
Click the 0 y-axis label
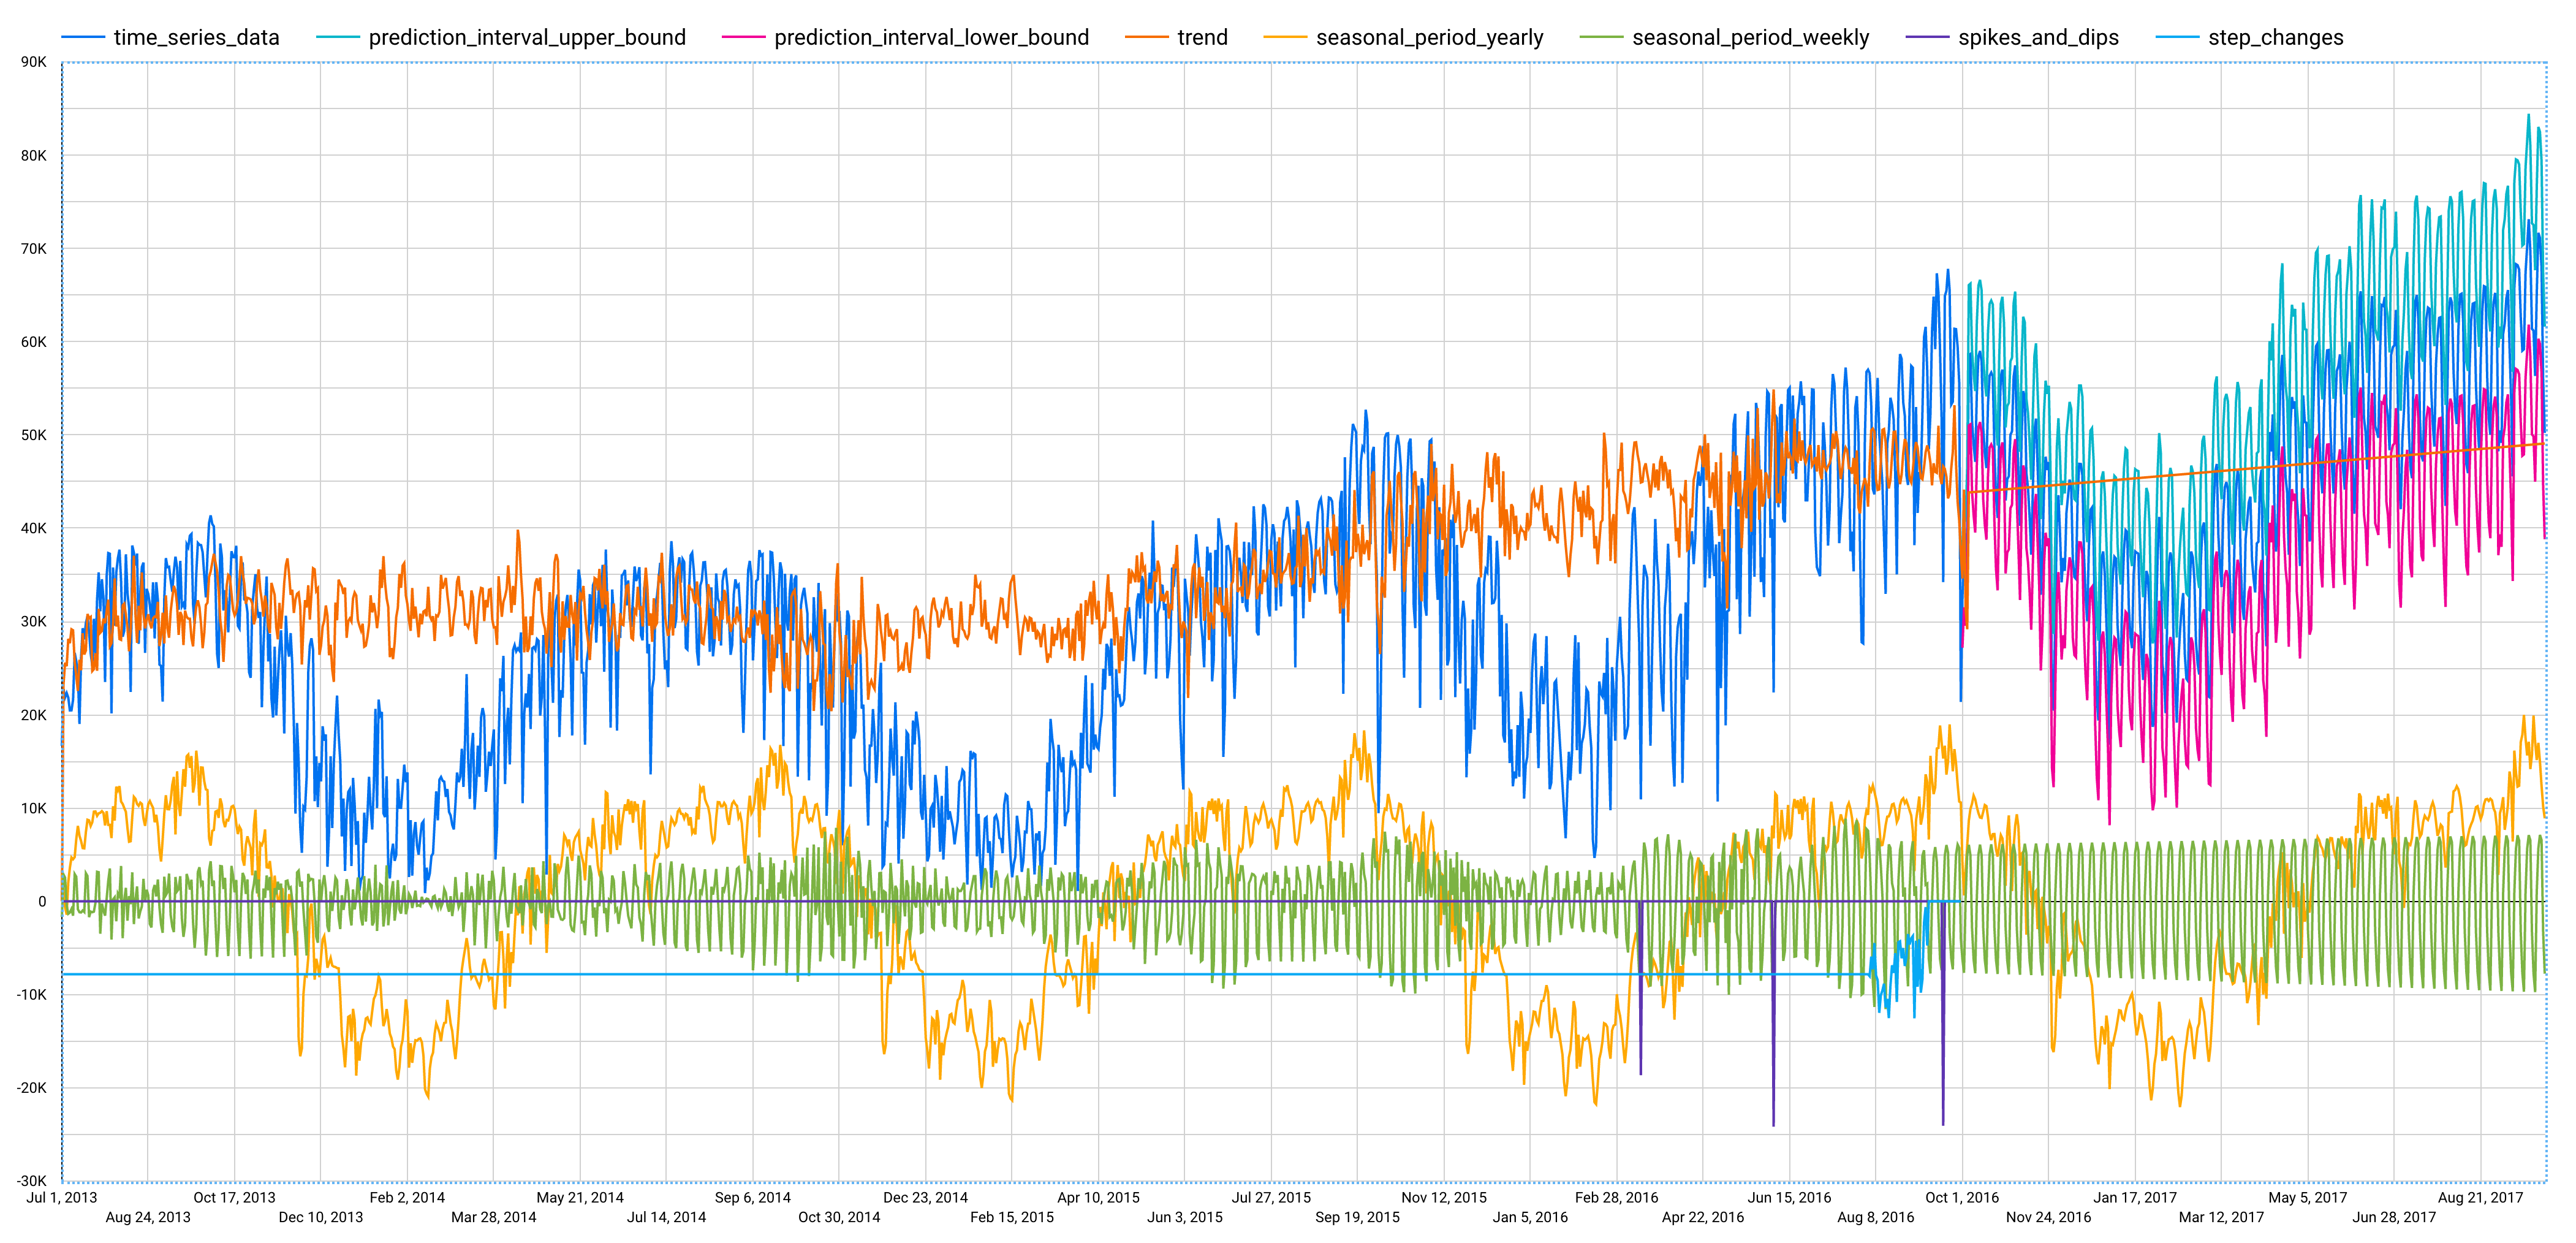(42, 901)
